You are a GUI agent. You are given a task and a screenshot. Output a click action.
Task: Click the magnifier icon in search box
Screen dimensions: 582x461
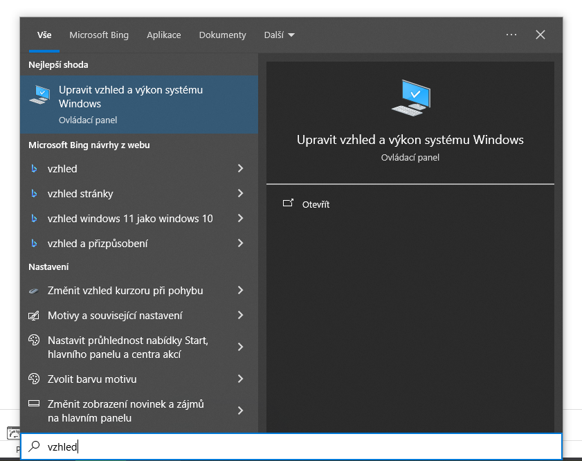[x=34, y=446]
